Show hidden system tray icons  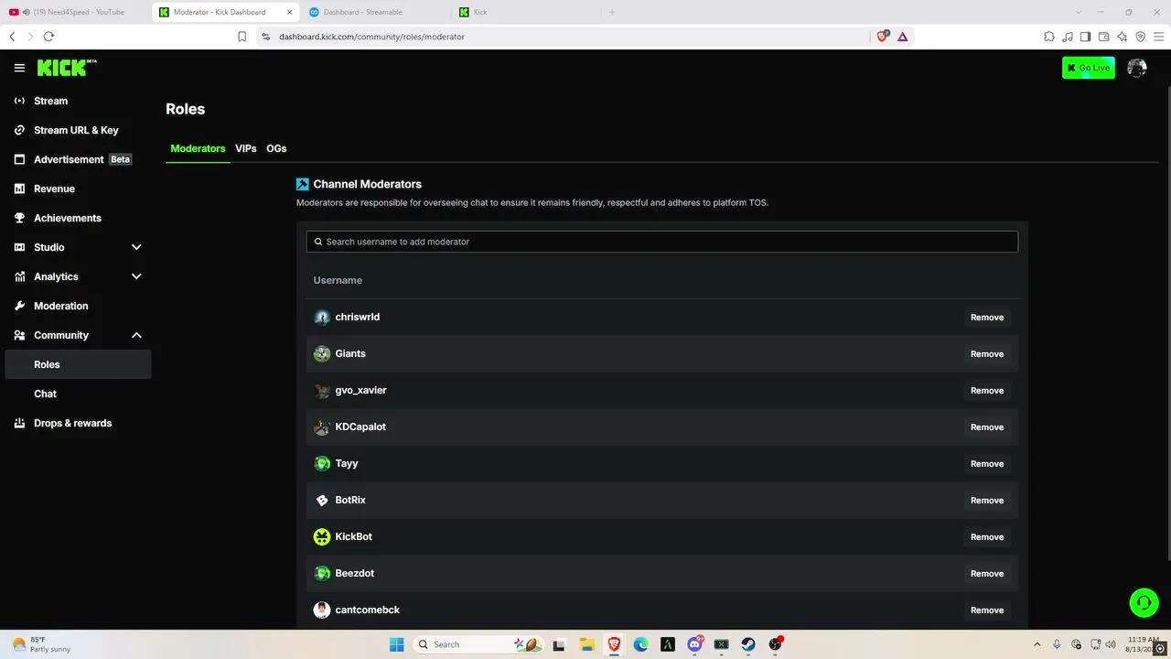click(1037, 644)
